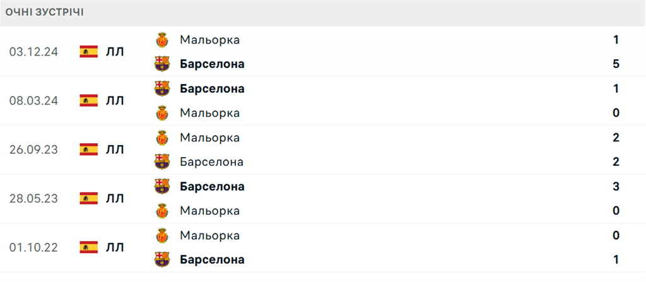Open Барселона link in 28.05.23 match
Viewport: 646px width, 282px height.
(212, 186)
